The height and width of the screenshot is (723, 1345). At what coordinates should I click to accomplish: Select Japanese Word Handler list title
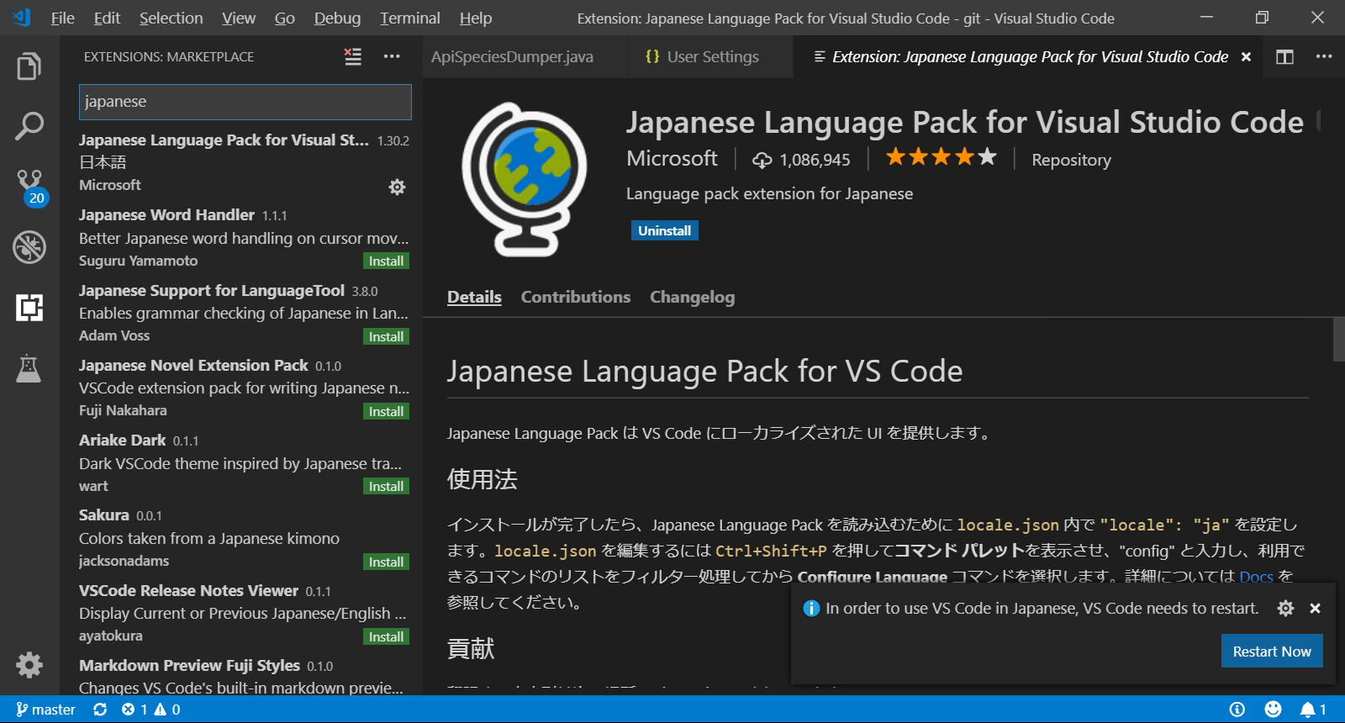coord(166,215)
